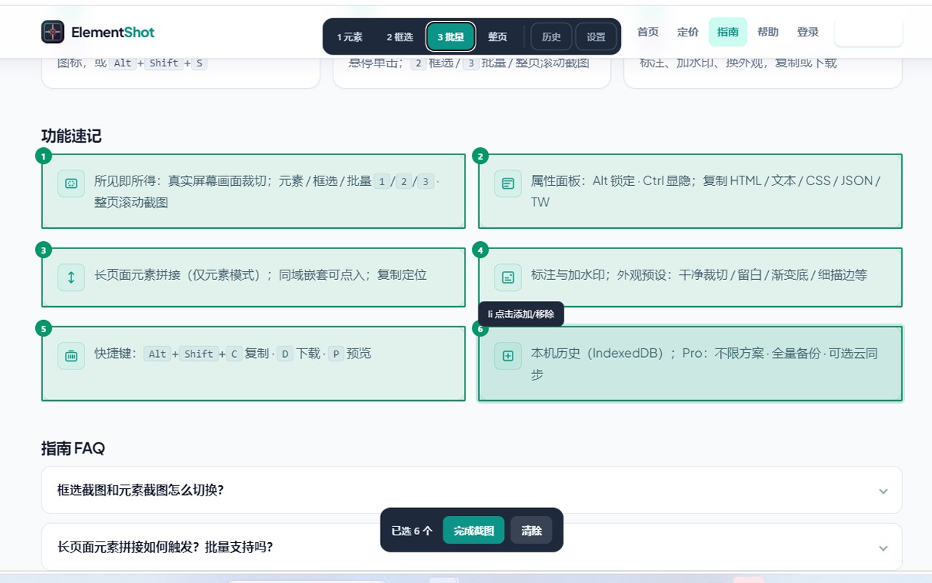Click the 已选 6 个 counter text
This screenshot has width=932, height=583.
pos(412,531)
